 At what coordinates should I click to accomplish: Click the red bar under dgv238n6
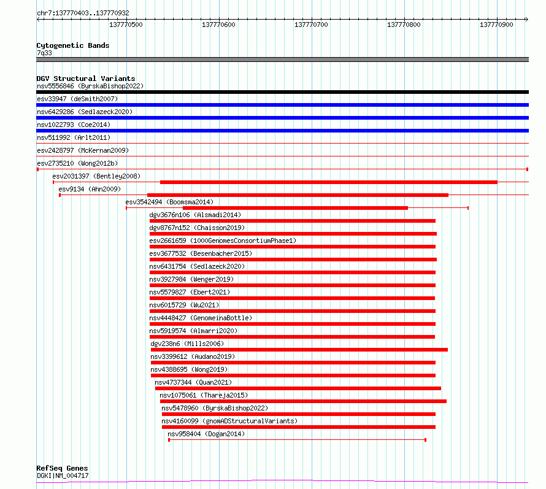click(x=299, y=350)
